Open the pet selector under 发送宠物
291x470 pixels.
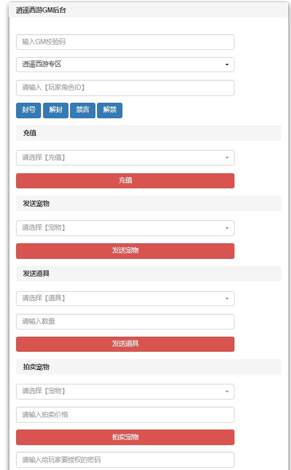coord(125,228)
